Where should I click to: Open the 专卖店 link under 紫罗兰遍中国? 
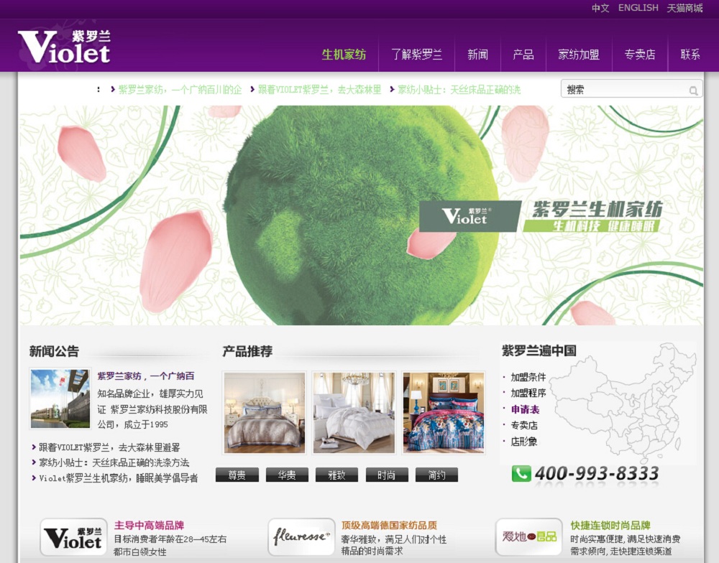(524, 426)
